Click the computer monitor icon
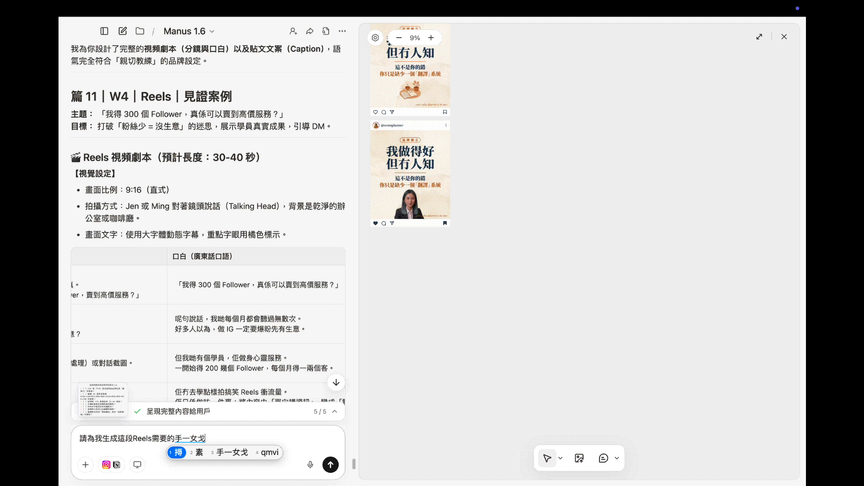This screenshot has width=864, height=486. 137,465
